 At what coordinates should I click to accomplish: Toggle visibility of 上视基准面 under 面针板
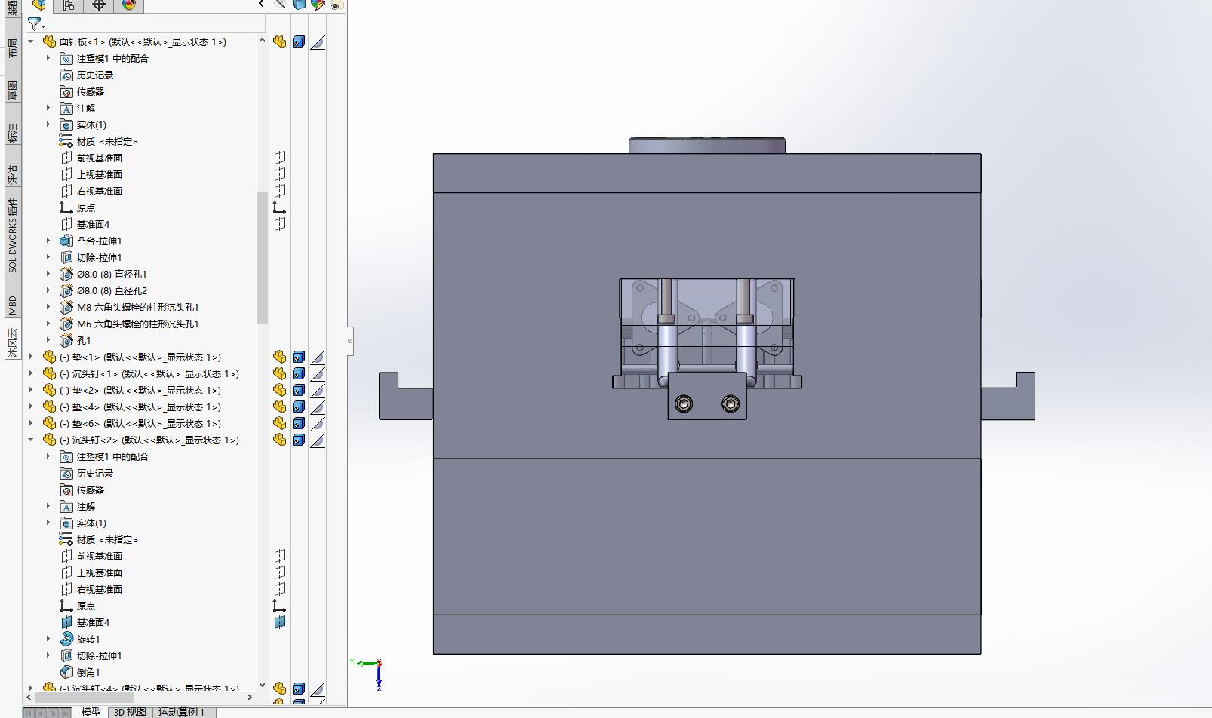(279, 174)
